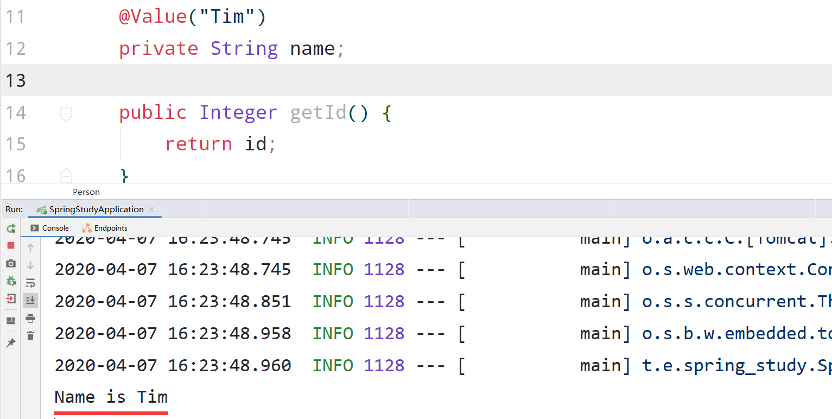
Task: Click the exit icon with red arrow
Action: point(11,299)
